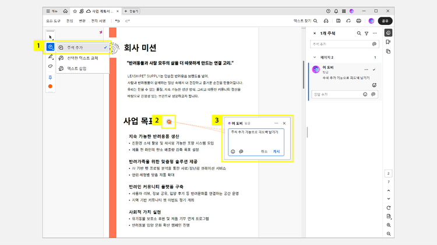Open the profile avatar next to share button
The height and width of the screenshot is (245, 437).
[x=371, y=21]
